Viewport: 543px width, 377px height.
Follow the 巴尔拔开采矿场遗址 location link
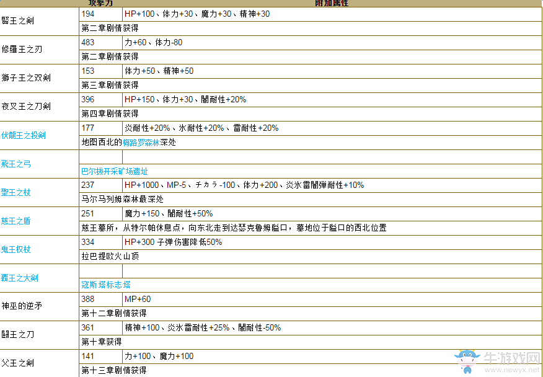pos(115,171)
